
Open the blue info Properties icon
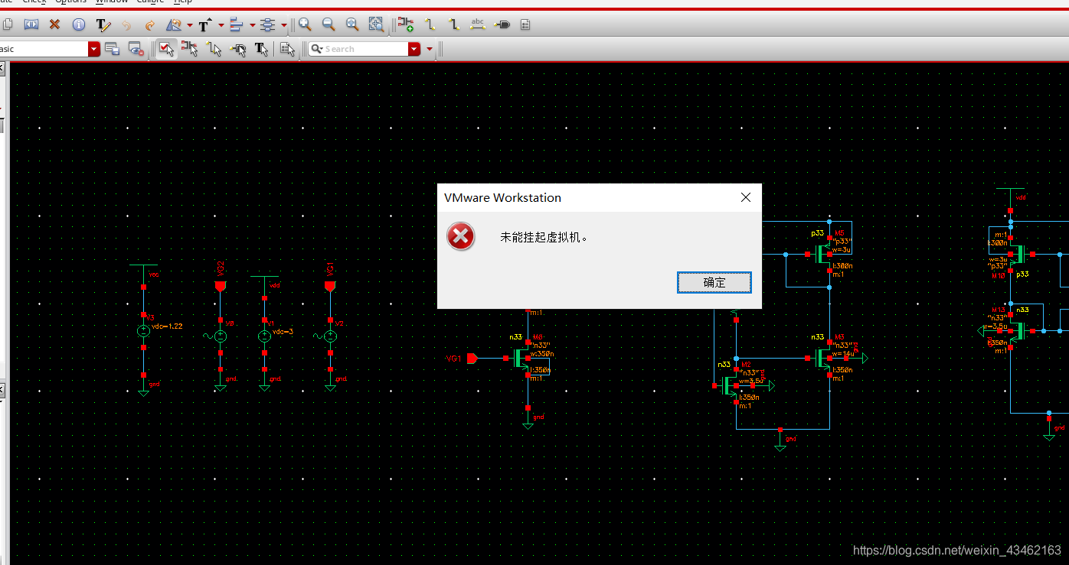point(79,24)
